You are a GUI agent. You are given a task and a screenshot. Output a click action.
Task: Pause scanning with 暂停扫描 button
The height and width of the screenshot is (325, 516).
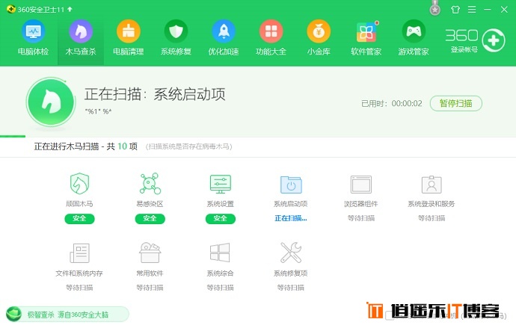coord(456,104)
